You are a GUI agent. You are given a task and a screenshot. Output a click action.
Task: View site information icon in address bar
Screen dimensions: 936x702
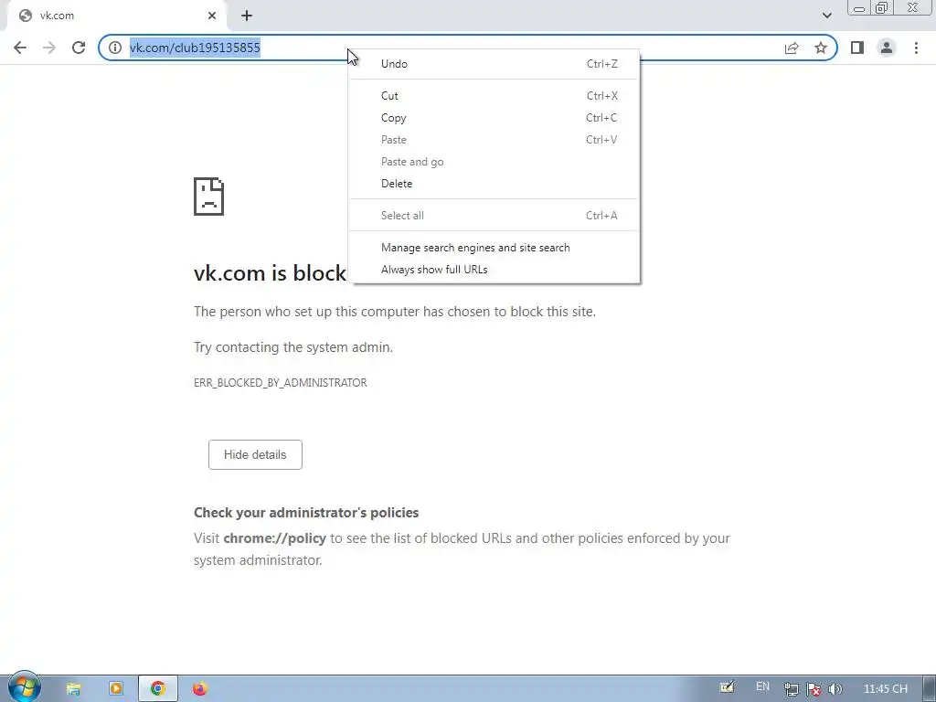114,48
